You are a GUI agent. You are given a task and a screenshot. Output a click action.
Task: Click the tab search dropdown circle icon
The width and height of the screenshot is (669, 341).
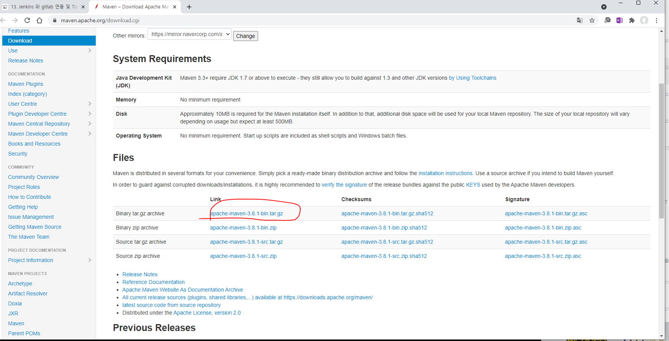[x=604, y=7]
